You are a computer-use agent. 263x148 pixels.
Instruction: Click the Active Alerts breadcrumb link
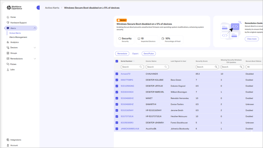click(52, 8)
